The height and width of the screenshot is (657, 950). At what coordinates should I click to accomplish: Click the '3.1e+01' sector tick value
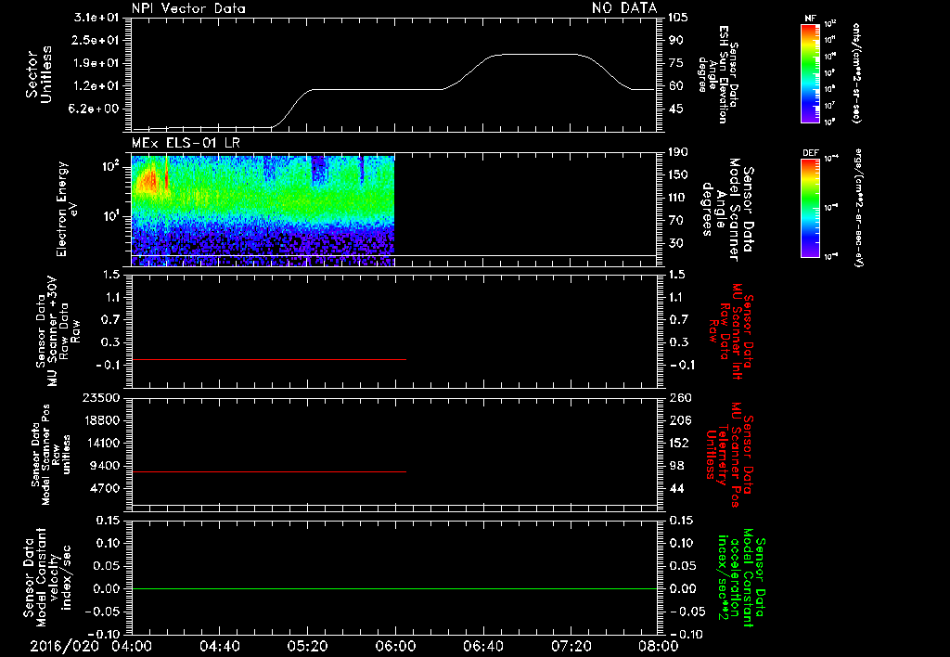pyautogui.click(x=96, y=18)
